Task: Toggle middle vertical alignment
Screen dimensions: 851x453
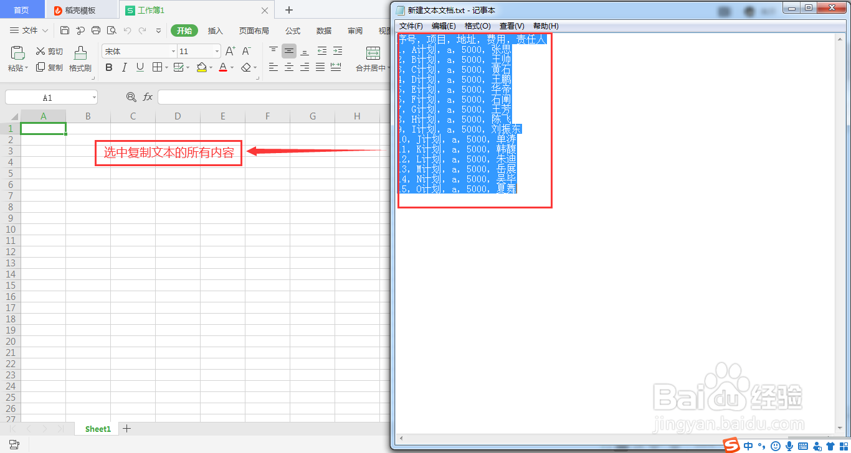Action: (x=289, y=51)
